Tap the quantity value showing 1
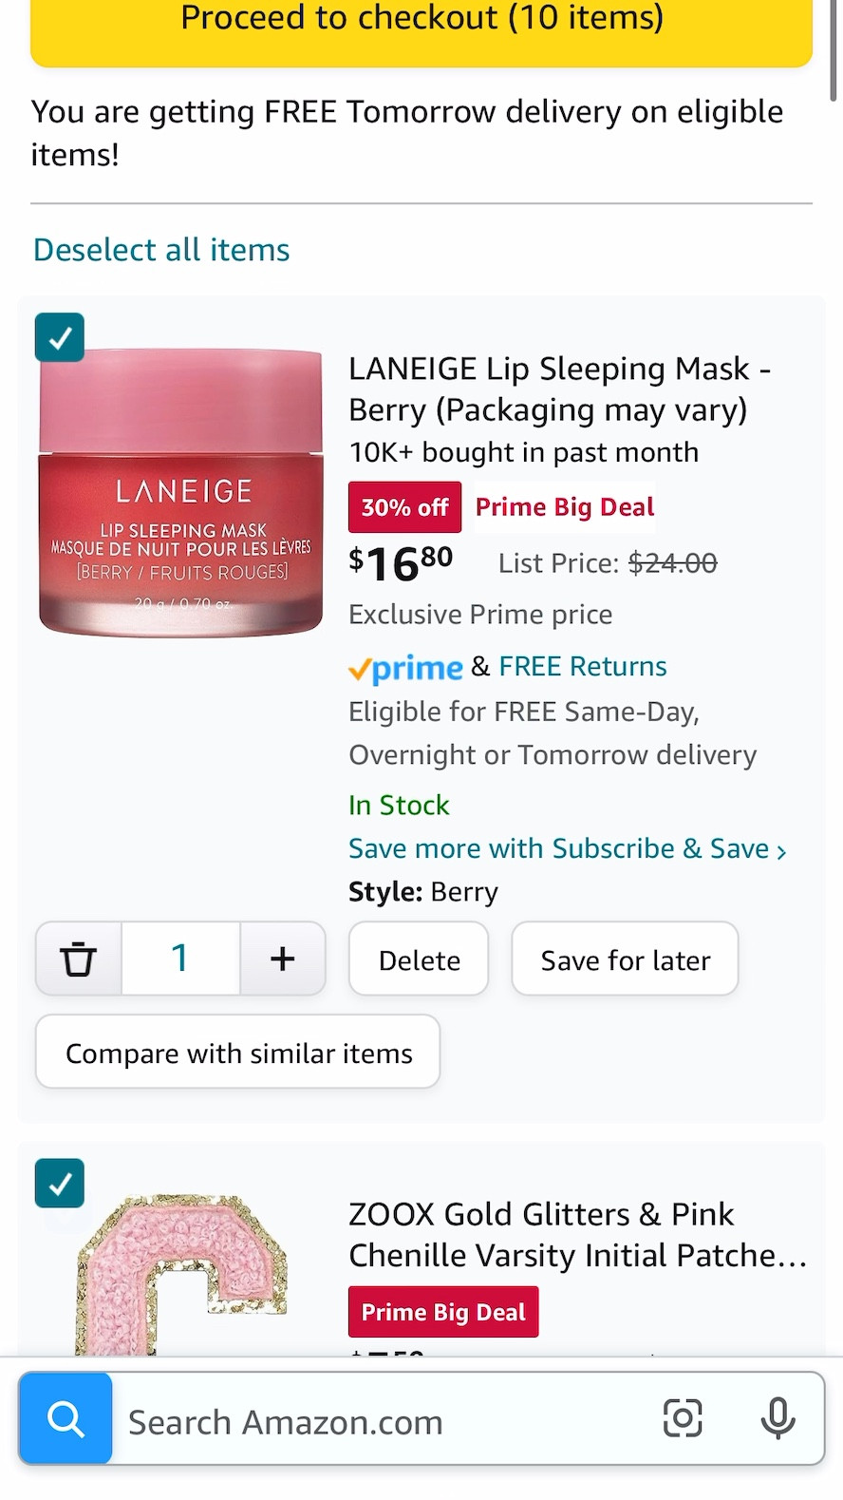The image size is (843, 1500). click(180, 959)
